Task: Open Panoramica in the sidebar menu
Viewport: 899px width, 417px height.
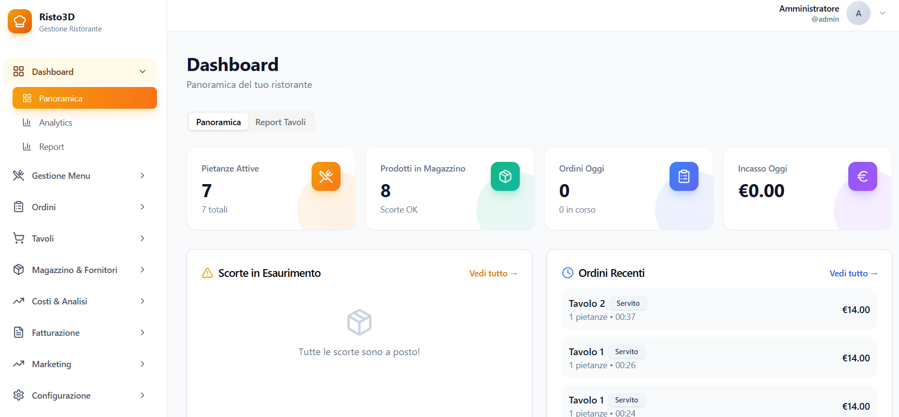Action: 85,98
